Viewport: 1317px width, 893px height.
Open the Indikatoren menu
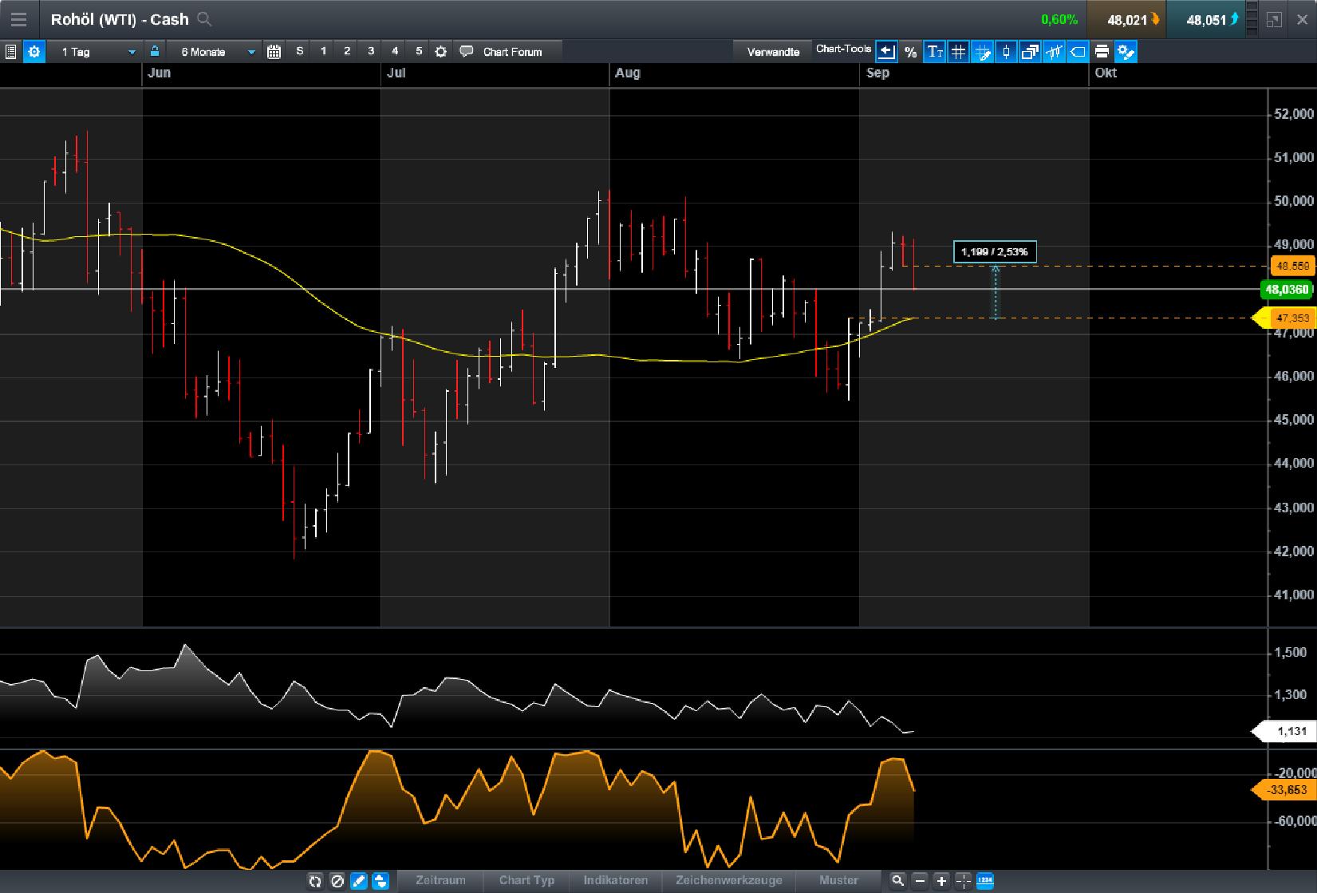(615, 881)
